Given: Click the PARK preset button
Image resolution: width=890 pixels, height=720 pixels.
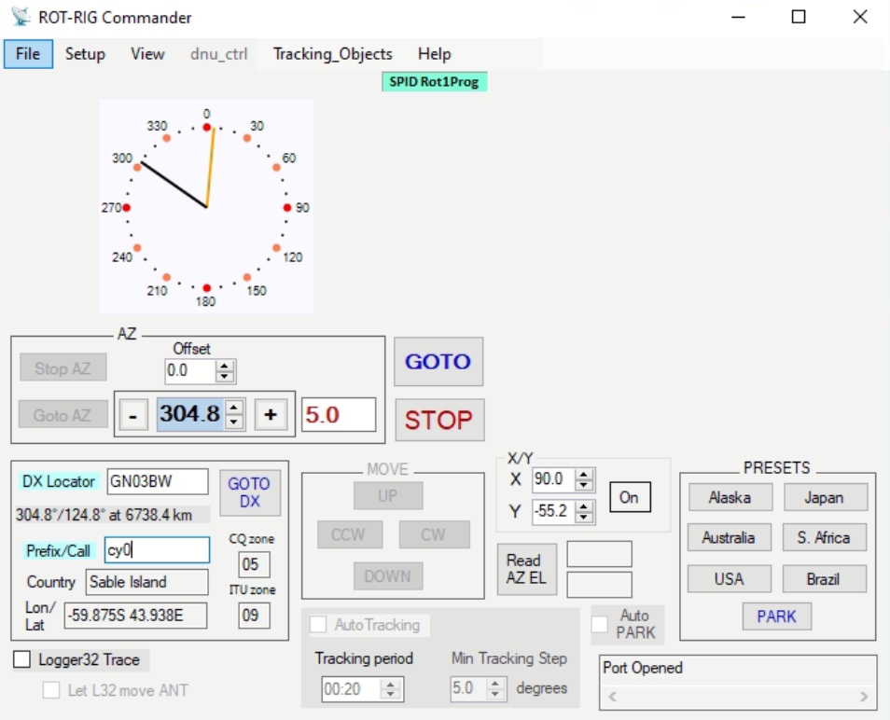Looking at the screenshot, I should pos(776,616).
